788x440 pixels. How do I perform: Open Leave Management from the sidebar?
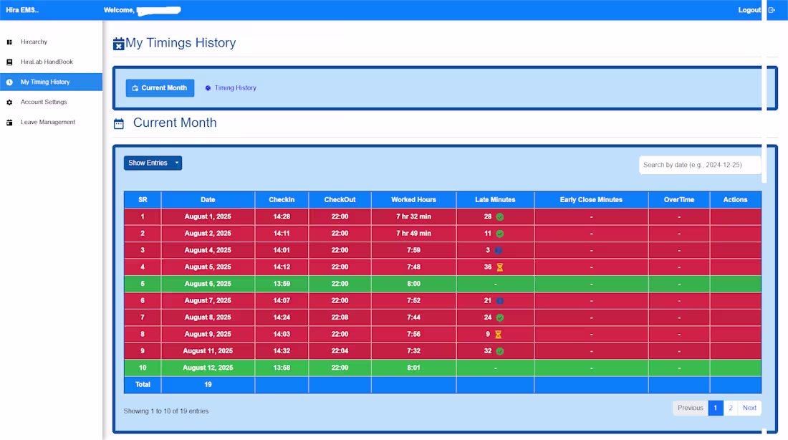point(47,122)
